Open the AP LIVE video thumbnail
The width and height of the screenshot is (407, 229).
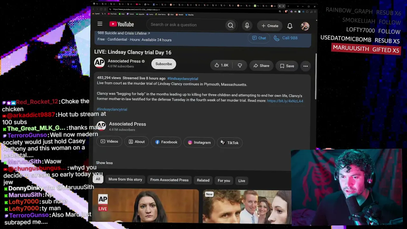coord(146,205)
